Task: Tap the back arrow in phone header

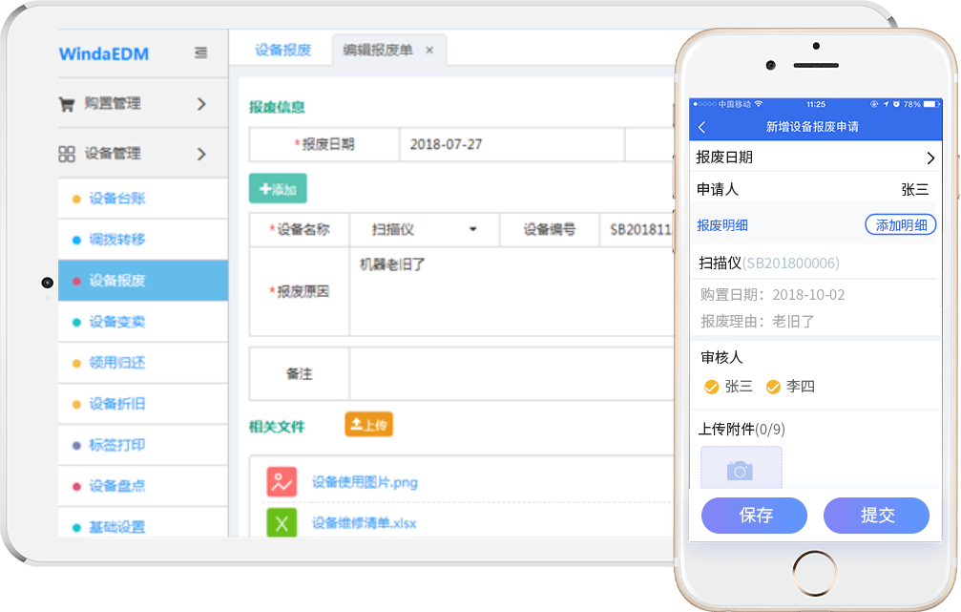Action: pos(702,127)
